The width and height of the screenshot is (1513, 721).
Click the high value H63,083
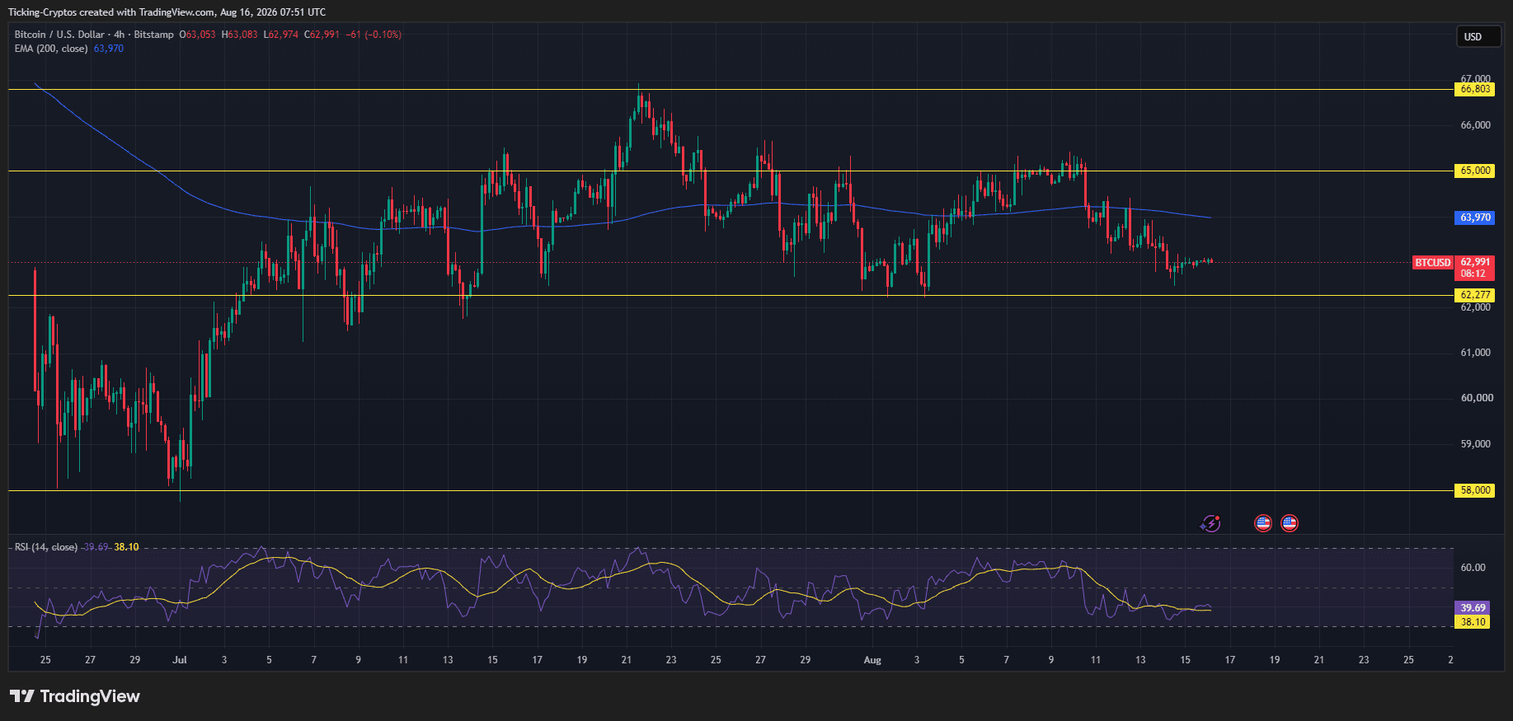(239, 35)
